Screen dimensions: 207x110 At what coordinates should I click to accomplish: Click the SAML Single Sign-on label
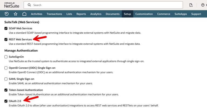click(21, 79)
